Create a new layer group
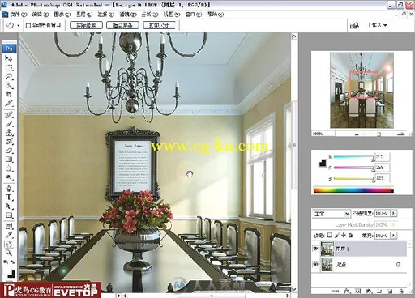 click(379, 291)
